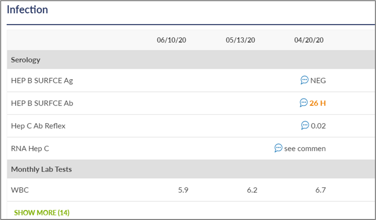Image resolution: width=376 pixels, height=220 pixels.
Task: Open comment icon for RNA Hep C
Action: [x=278, y=148]
